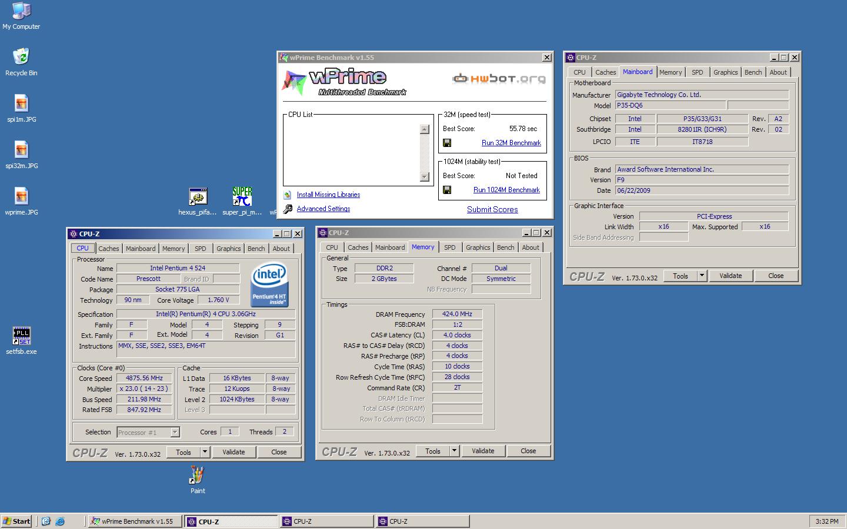Click the Manufacturer field Gigabyte Technology Co. Ltd.
This screenshot has width=847, height=529.
702,95
